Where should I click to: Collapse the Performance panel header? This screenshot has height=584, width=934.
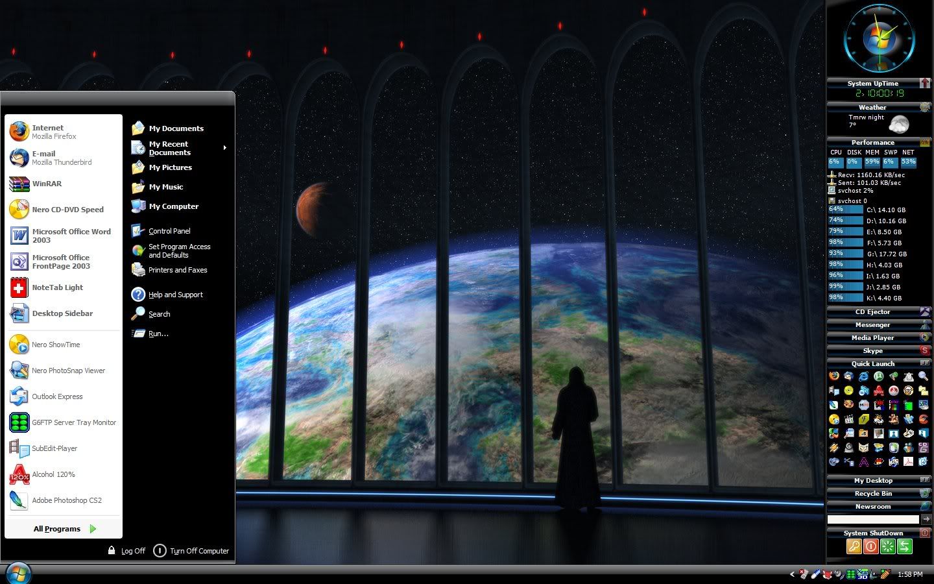[x=879, y=142]
